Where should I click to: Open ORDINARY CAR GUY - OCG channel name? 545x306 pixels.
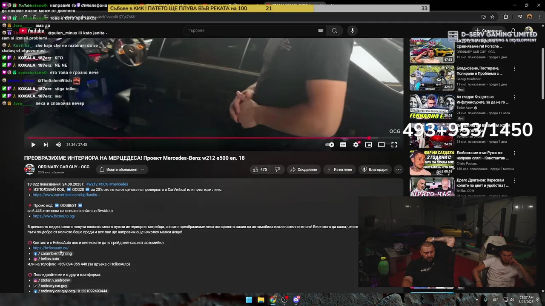63,167
